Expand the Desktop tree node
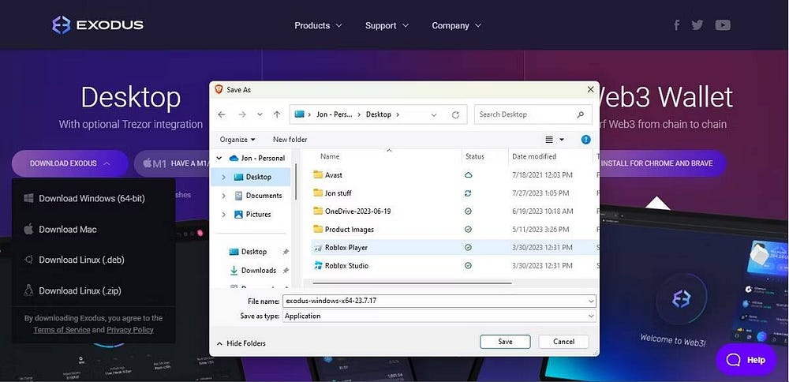The height and width of the screenshot is (382, 789). [224, 177]
